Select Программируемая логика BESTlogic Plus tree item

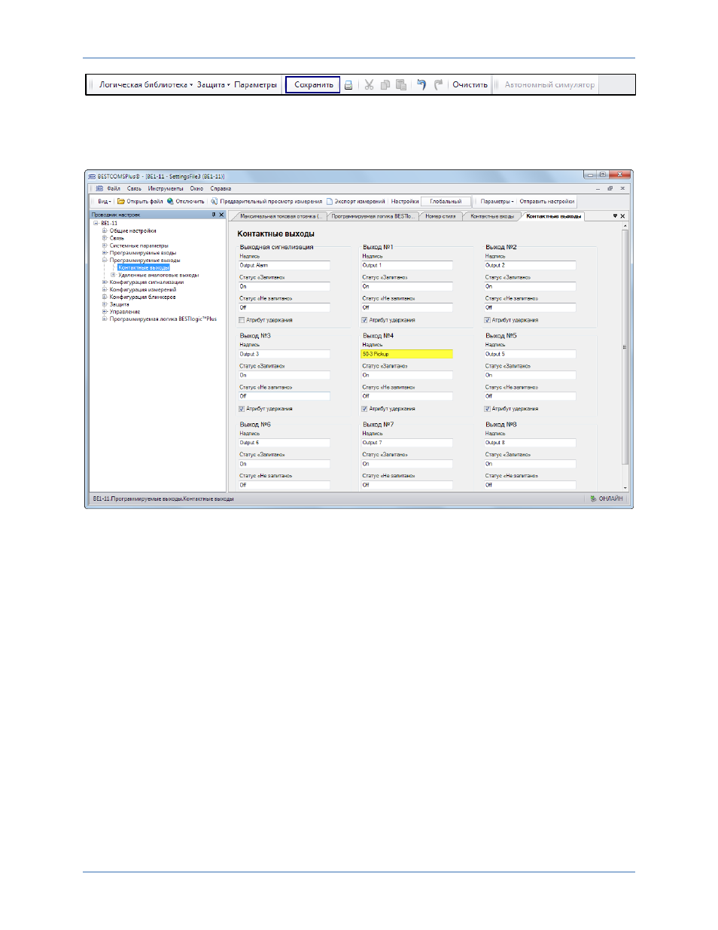[163, 319]
